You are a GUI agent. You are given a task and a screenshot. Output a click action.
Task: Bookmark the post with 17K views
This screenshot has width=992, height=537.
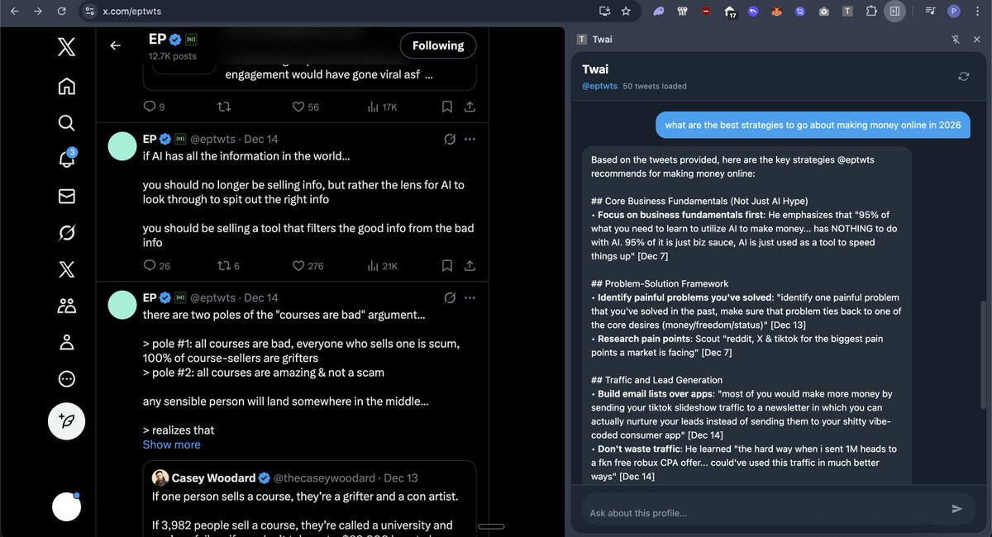446,107
